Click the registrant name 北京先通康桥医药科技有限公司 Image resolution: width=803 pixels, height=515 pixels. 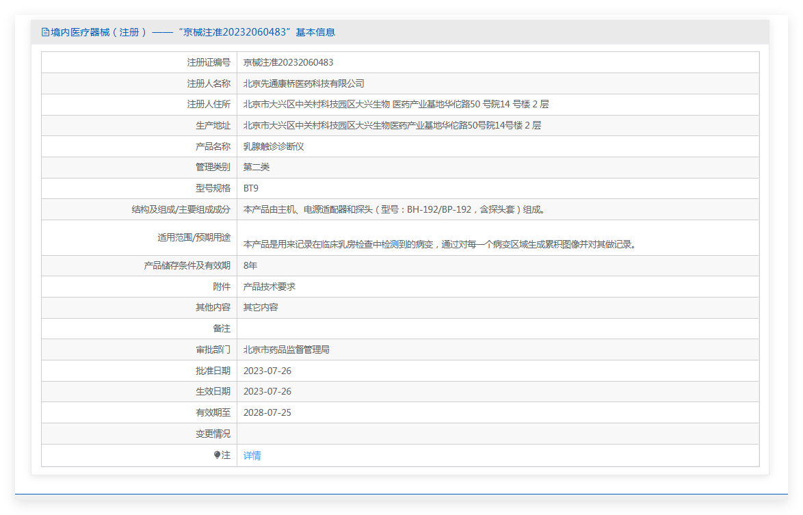[304, 83]
